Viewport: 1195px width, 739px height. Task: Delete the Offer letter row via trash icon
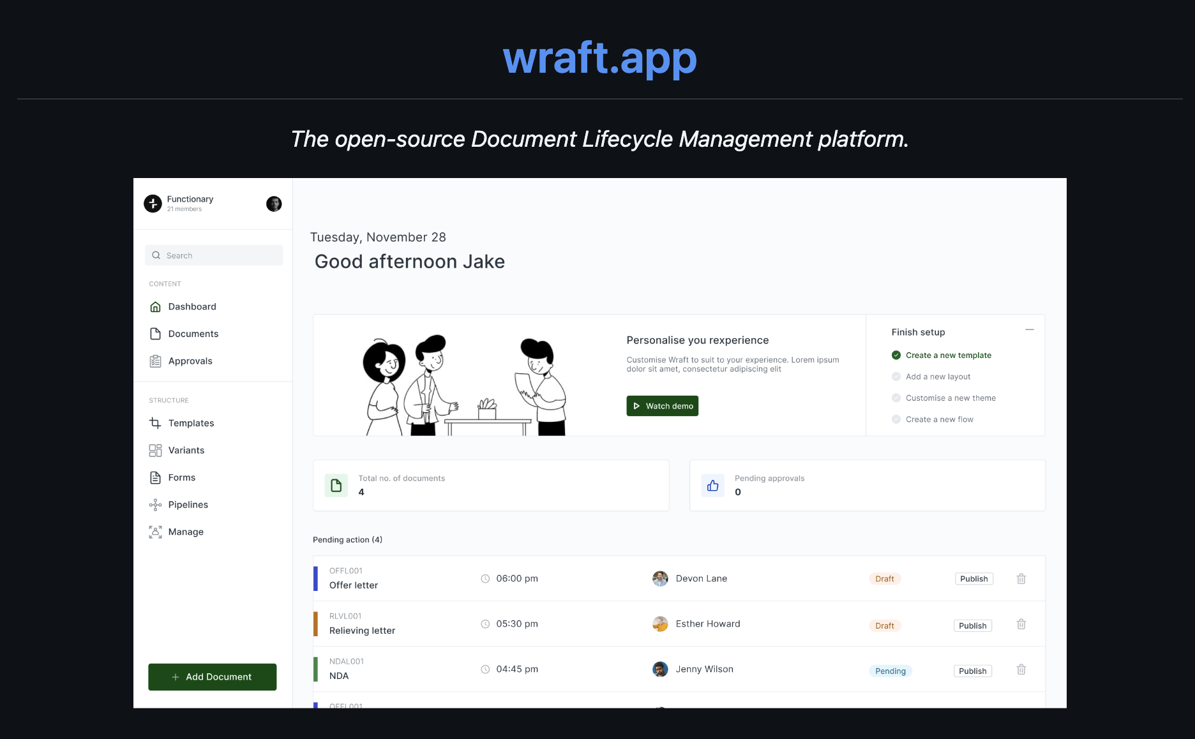1021,579
